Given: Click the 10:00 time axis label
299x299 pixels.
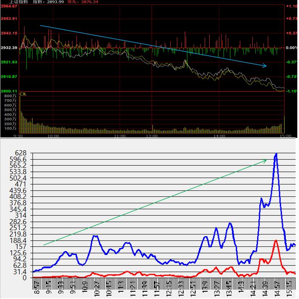Looking at the screenshot, I should click(53, 136).
